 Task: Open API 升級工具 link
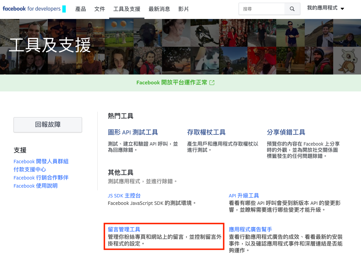coord(244,196)
